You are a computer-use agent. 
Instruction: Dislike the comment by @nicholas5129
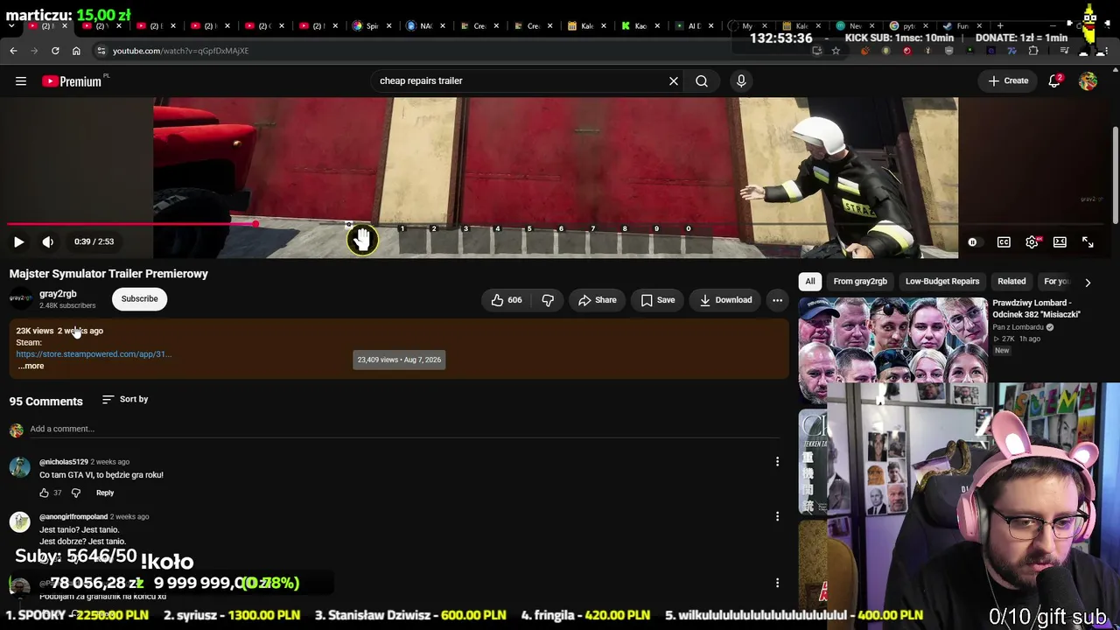point(76,493)
